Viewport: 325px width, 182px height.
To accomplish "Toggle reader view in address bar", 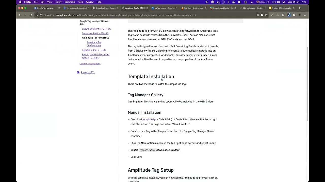I will pos(257,15).
